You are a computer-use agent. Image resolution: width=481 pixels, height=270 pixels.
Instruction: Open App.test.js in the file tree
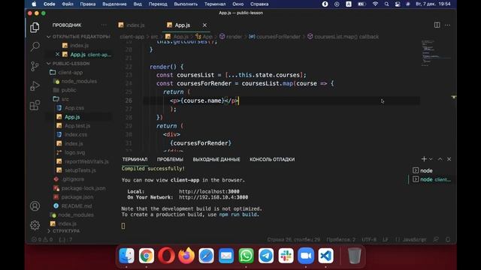[x=77, y=126]
